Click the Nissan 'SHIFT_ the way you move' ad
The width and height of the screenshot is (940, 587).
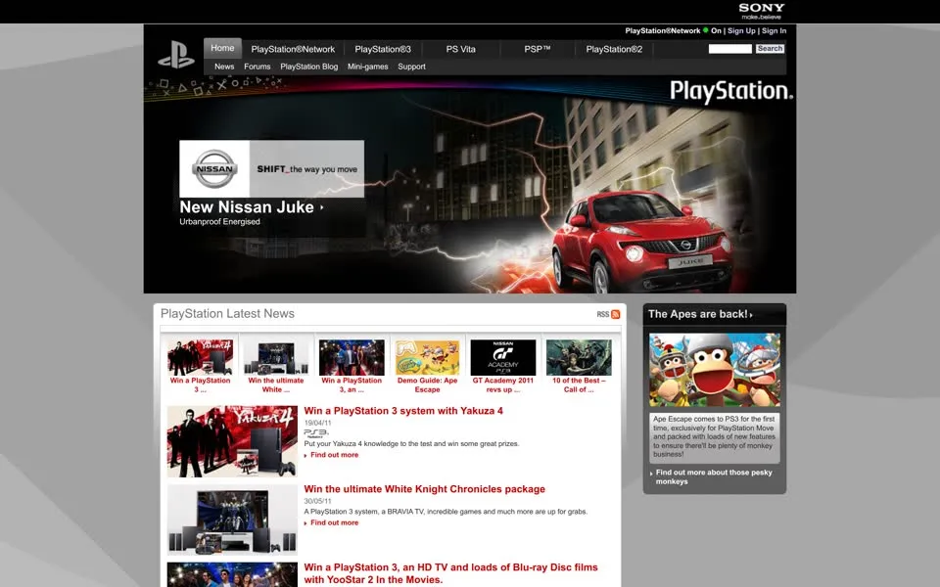[271, 169]
